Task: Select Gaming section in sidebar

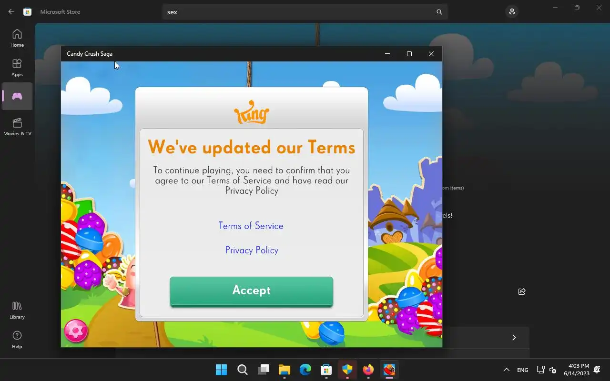Action: [x=17, y=96]
